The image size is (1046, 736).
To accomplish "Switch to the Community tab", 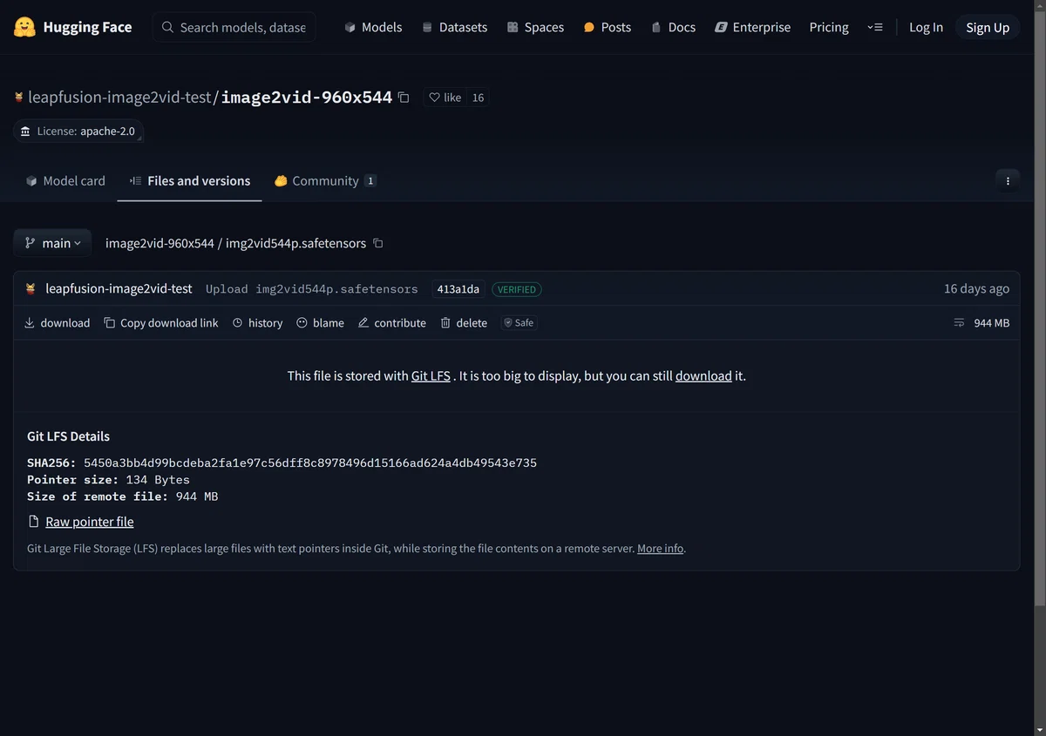I will pos(325,180).
